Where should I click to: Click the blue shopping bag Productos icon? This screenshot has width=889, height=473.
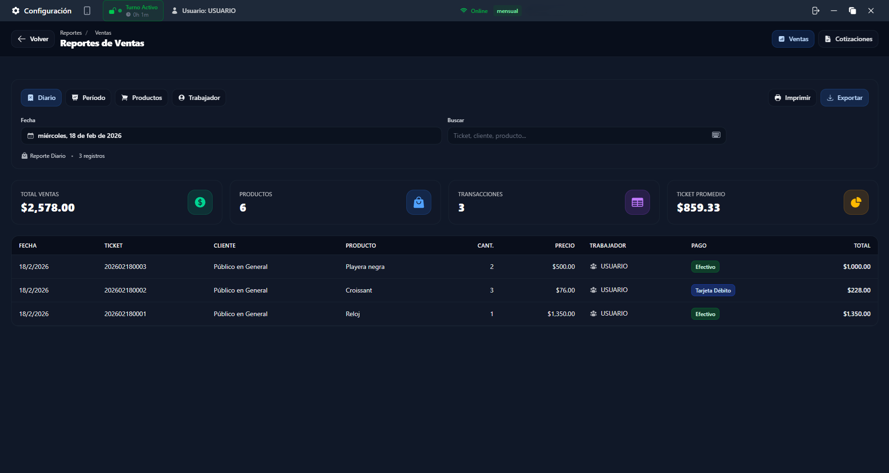419,202
